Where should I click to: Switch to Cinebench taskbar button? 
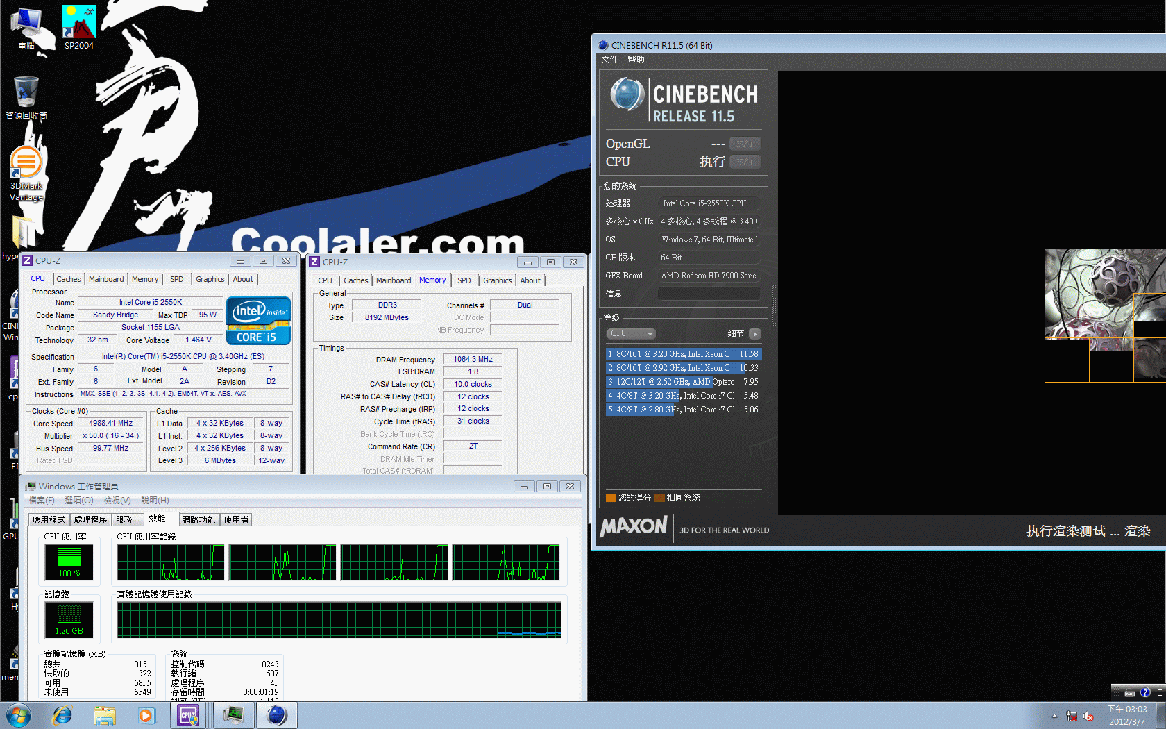pyautogui.click(x=277, y=715)
